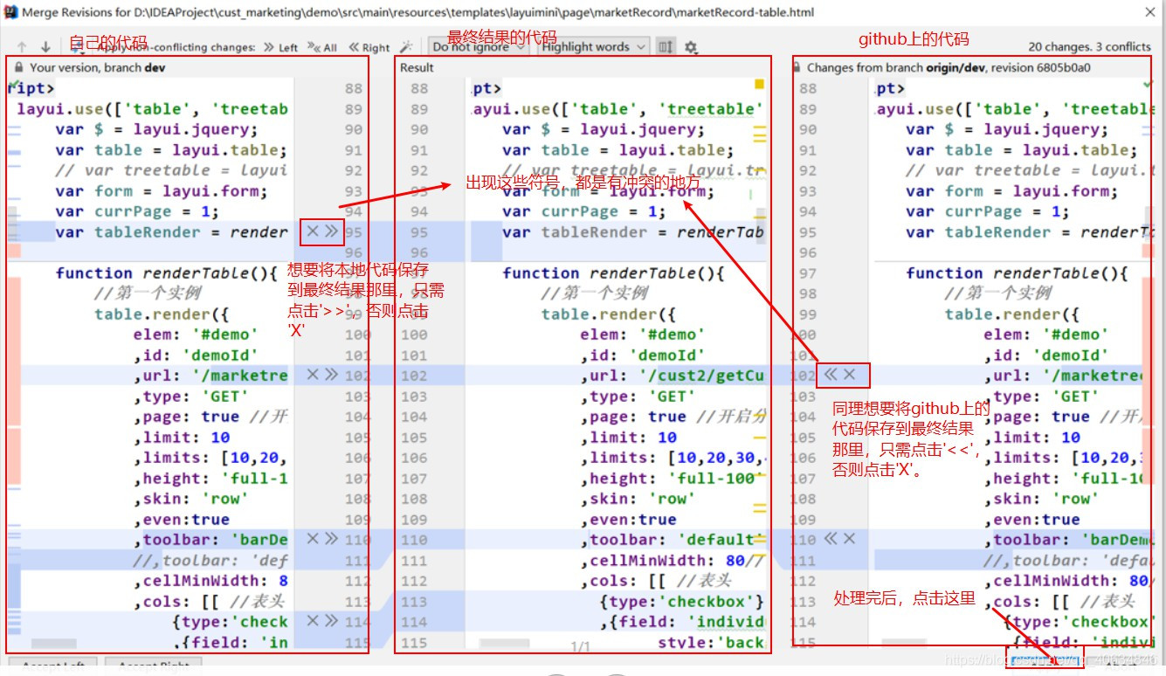The height and width of the screenshot is (676, 1166).
Task: Accept local change at line 95 with >> arrow
Action: tap(331, 231)
